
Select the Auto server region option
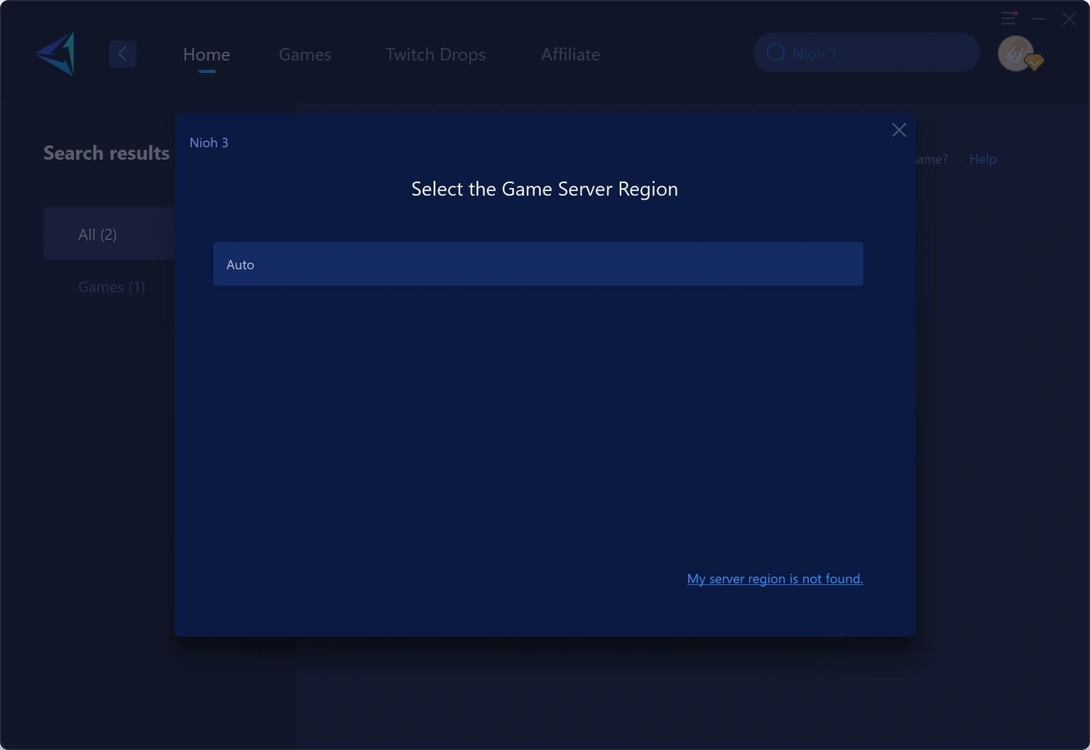pos(538,265)
